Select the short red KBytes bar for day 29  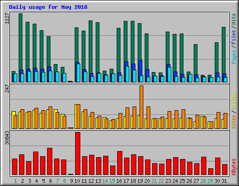click(x=211, y=172)
